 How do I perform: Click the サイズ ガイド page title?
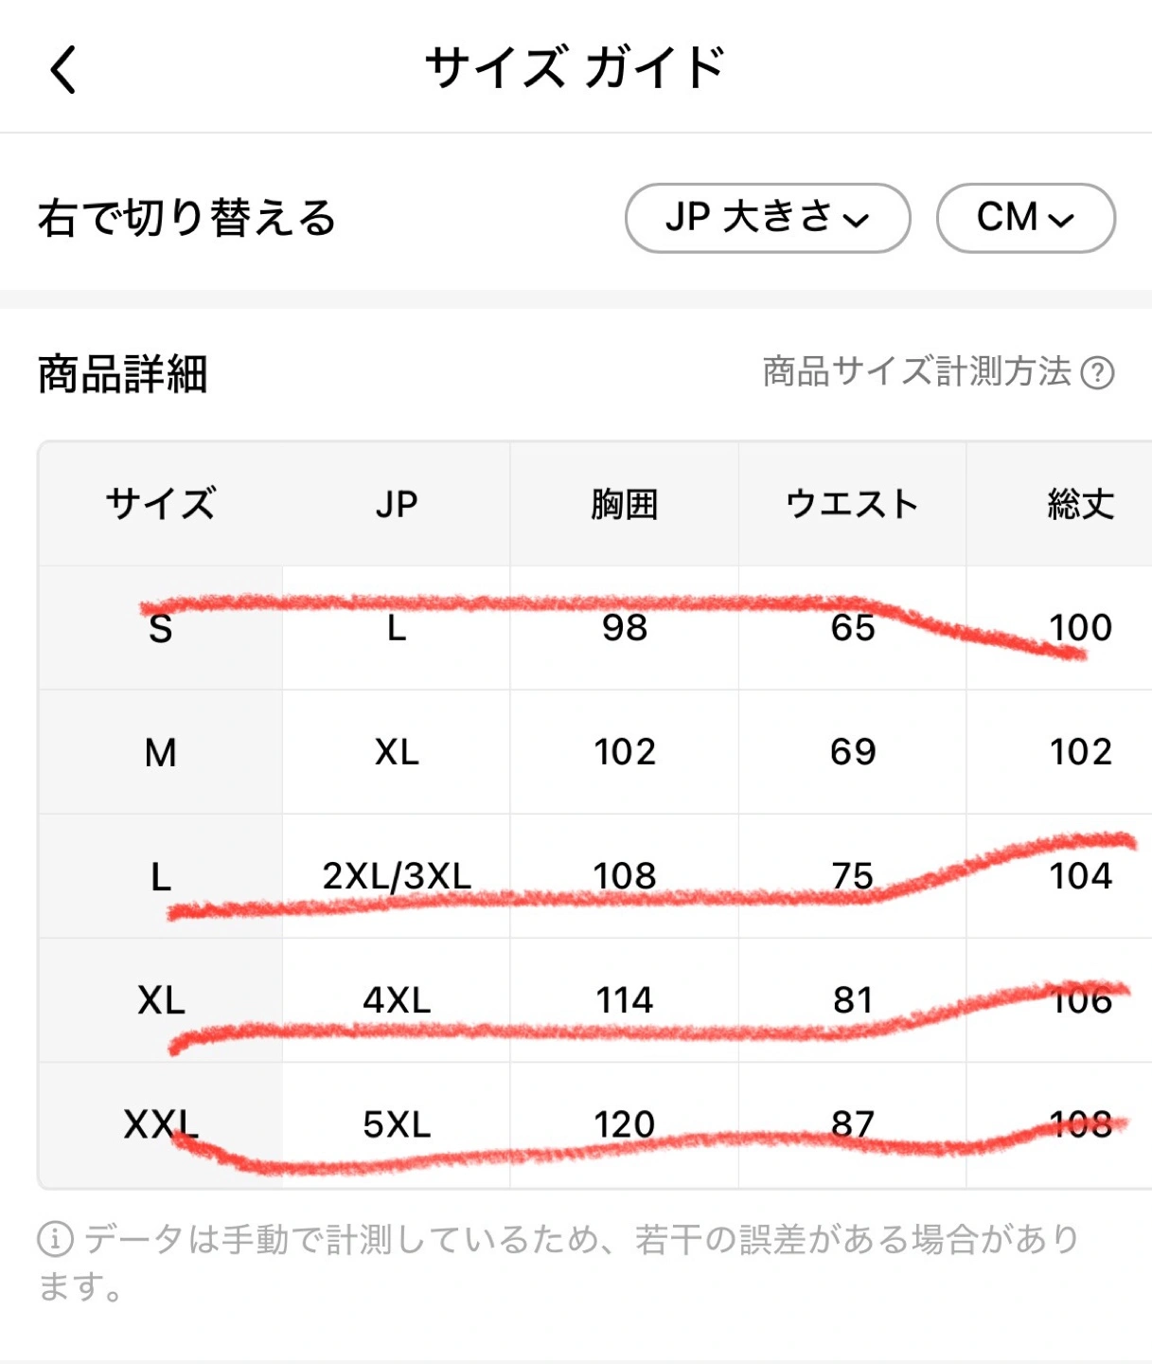pos(575,67)
